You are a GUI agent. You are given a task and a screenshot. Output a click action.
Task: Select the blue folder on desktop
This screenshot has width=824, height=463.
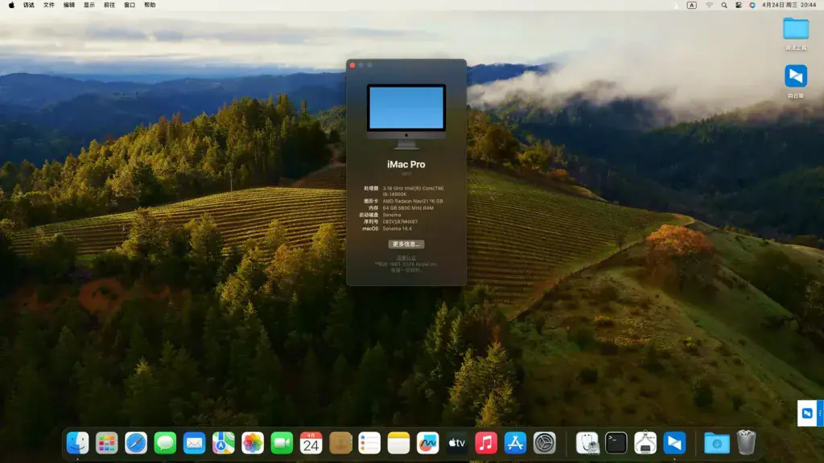click(x=796, y=28)
